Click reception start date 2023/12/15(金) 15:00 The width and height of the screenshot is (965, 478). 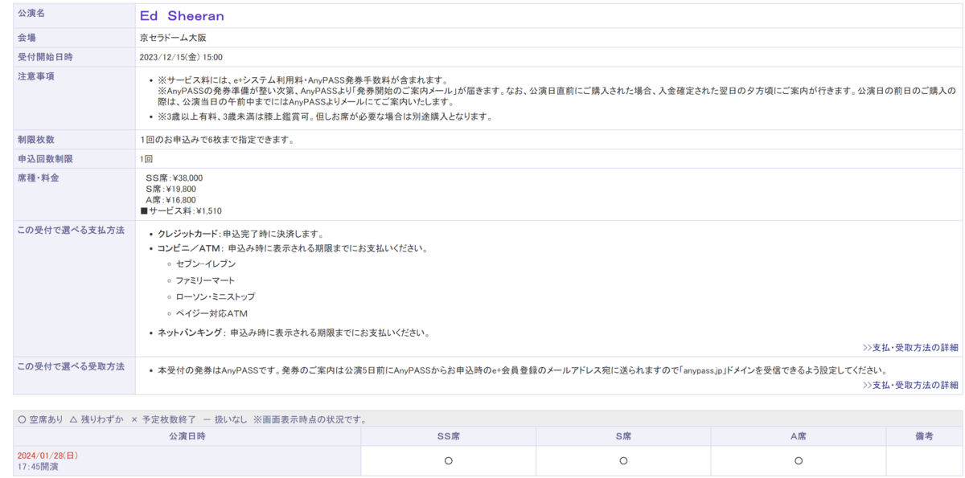click(x=181, y=57)
